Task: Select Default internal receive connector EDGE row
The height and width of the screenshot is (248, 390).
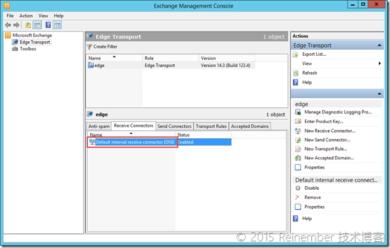Action: coord(160,142)
